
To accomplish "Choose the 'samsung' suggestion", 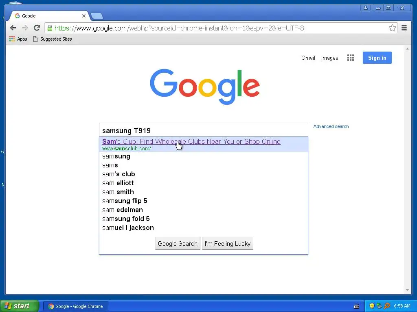I will [x=204, y=156].
